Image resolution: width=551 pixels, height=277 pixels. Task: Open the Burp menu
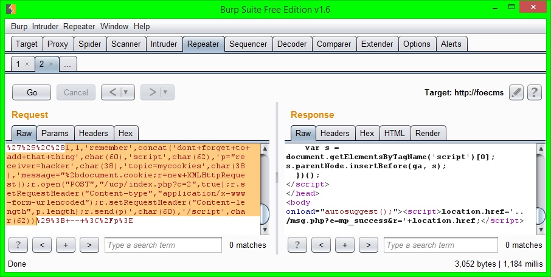click(19, 26)
